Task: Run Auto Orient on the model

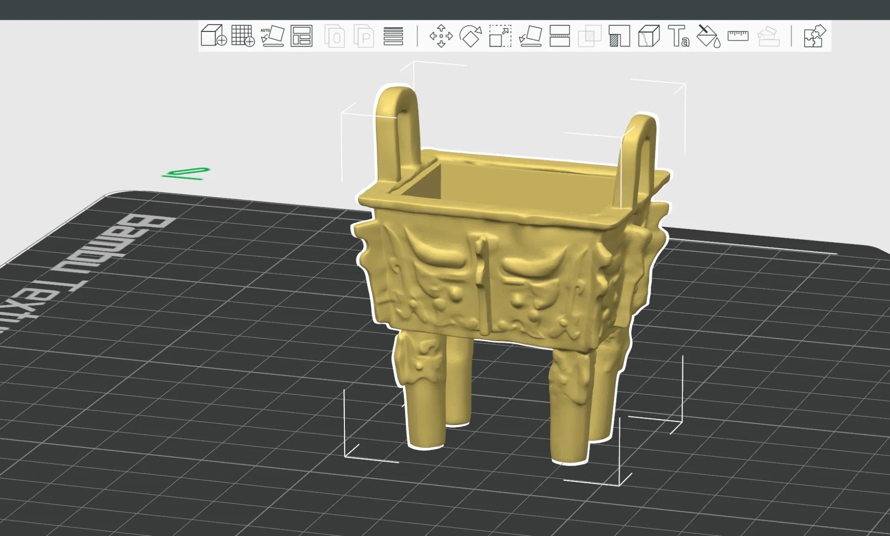Action: click(273, 36)
